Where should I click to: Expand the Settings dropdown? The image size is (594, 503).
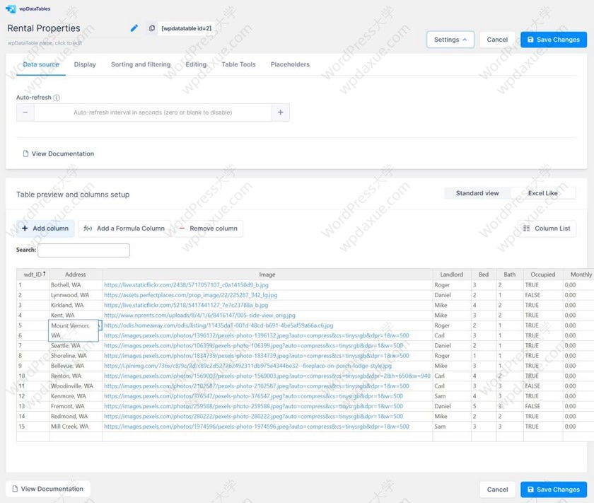450,40
